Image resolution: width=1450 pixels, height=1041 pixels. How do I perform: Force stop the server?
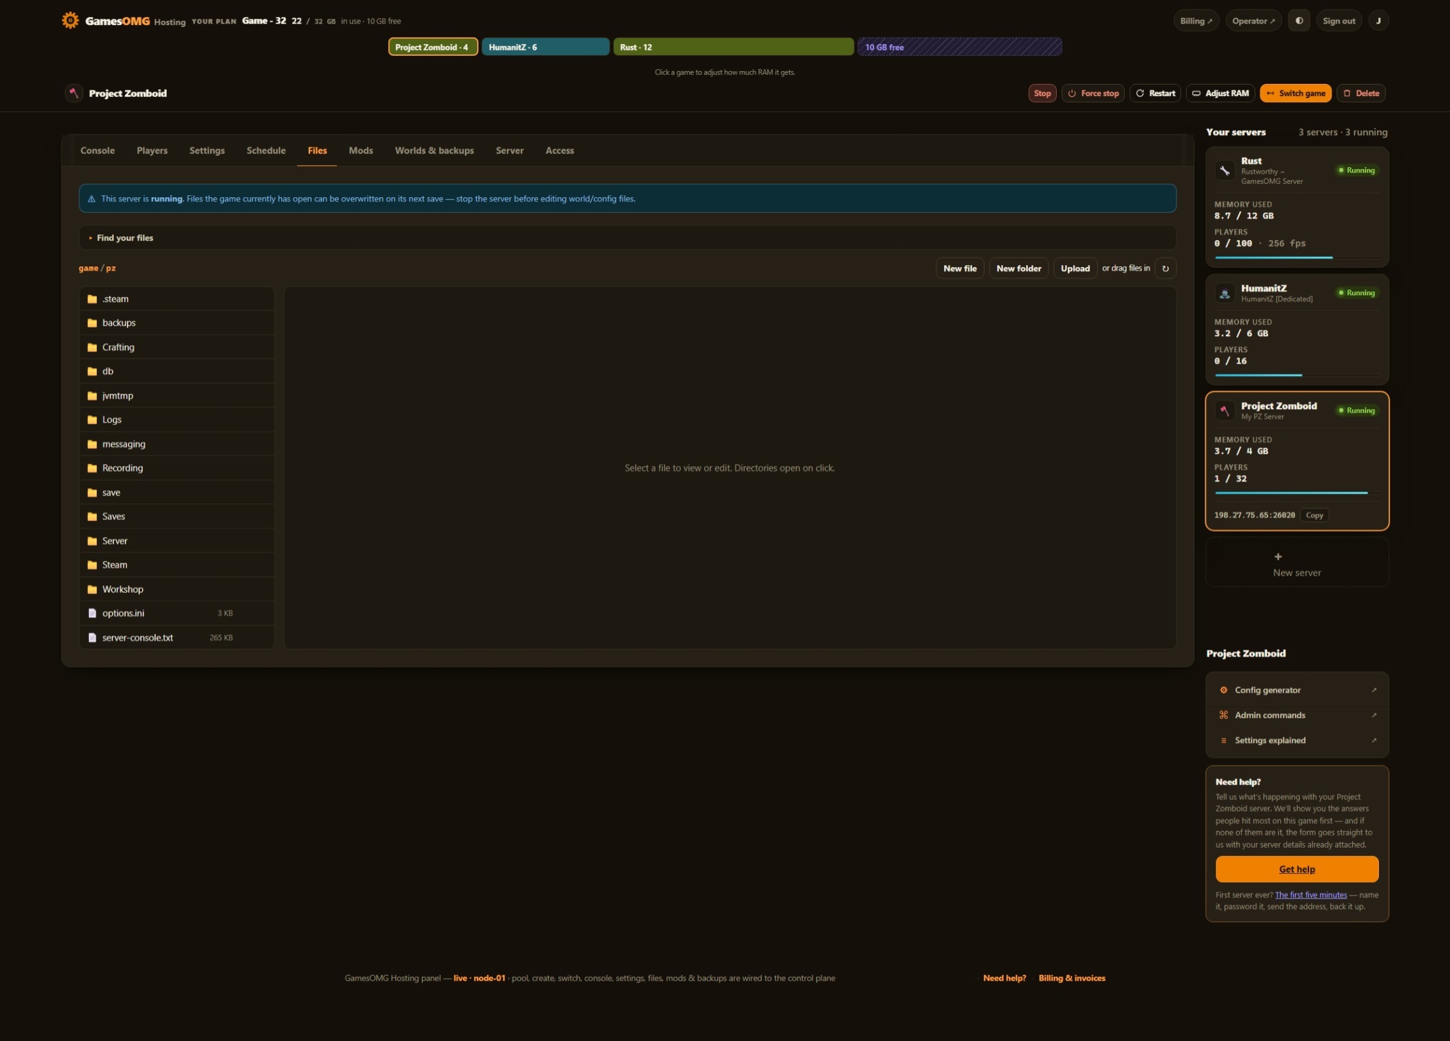[1093, 93]
